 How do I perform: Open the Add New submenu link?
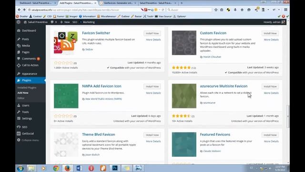click(23, 93)
